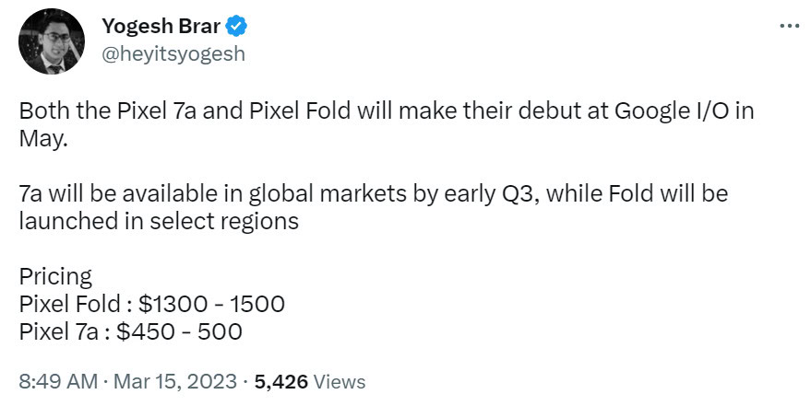Click the 5,426 view count number

click(280, 381)
